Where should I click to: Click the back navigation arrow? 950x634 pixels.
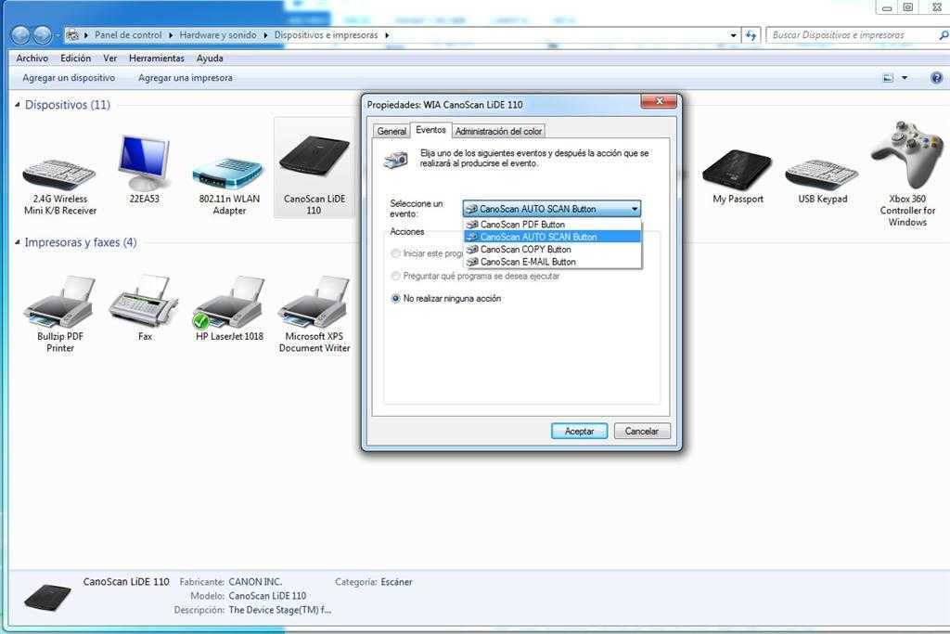[20, 35]
